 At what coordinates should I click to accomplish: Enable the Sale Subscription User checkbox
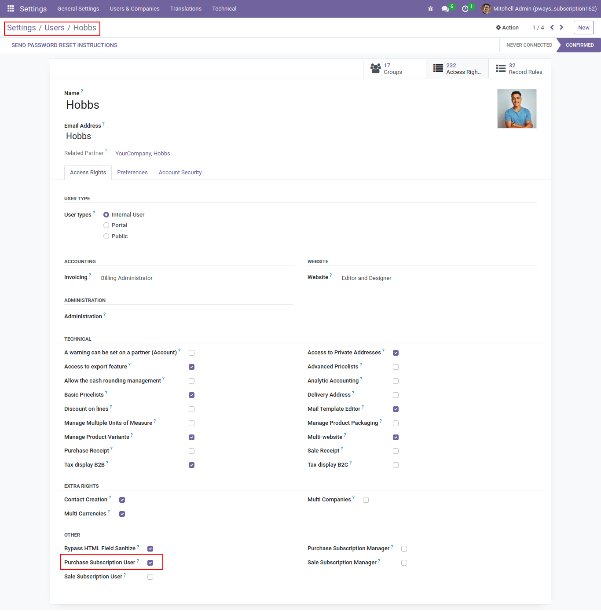(150, 577)
